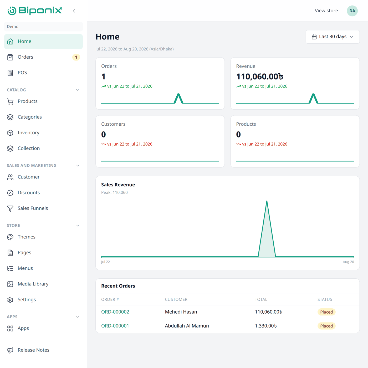Open the DA user avatar menu

pyautogui.click(x=352, y=11)
